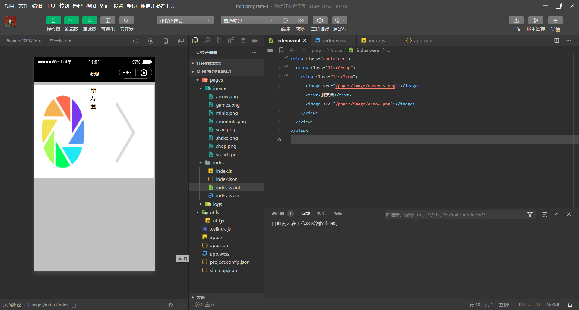Viewport: 579px width, 310px height.
Task: Open the mini program mode dropdown
Action: (x=185, y=20)
